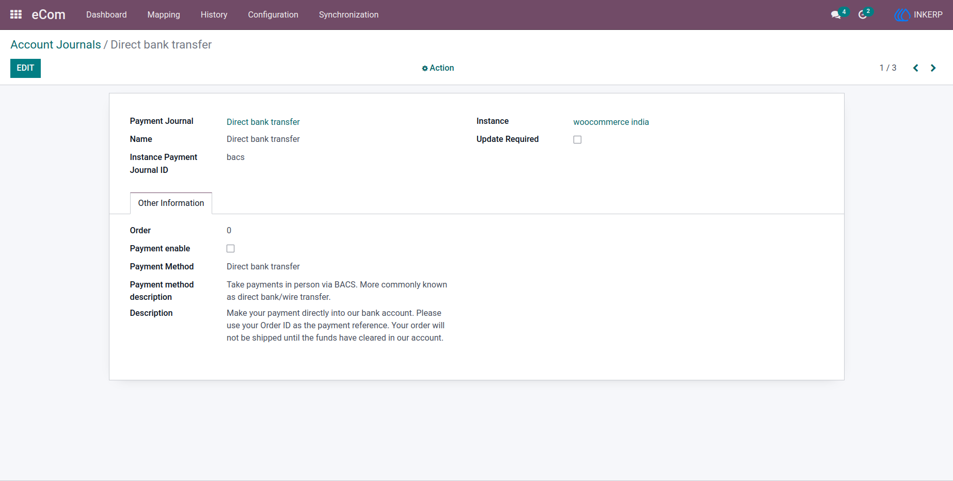
Task: Open the Action dropdown menu
Action: [438, 68]
